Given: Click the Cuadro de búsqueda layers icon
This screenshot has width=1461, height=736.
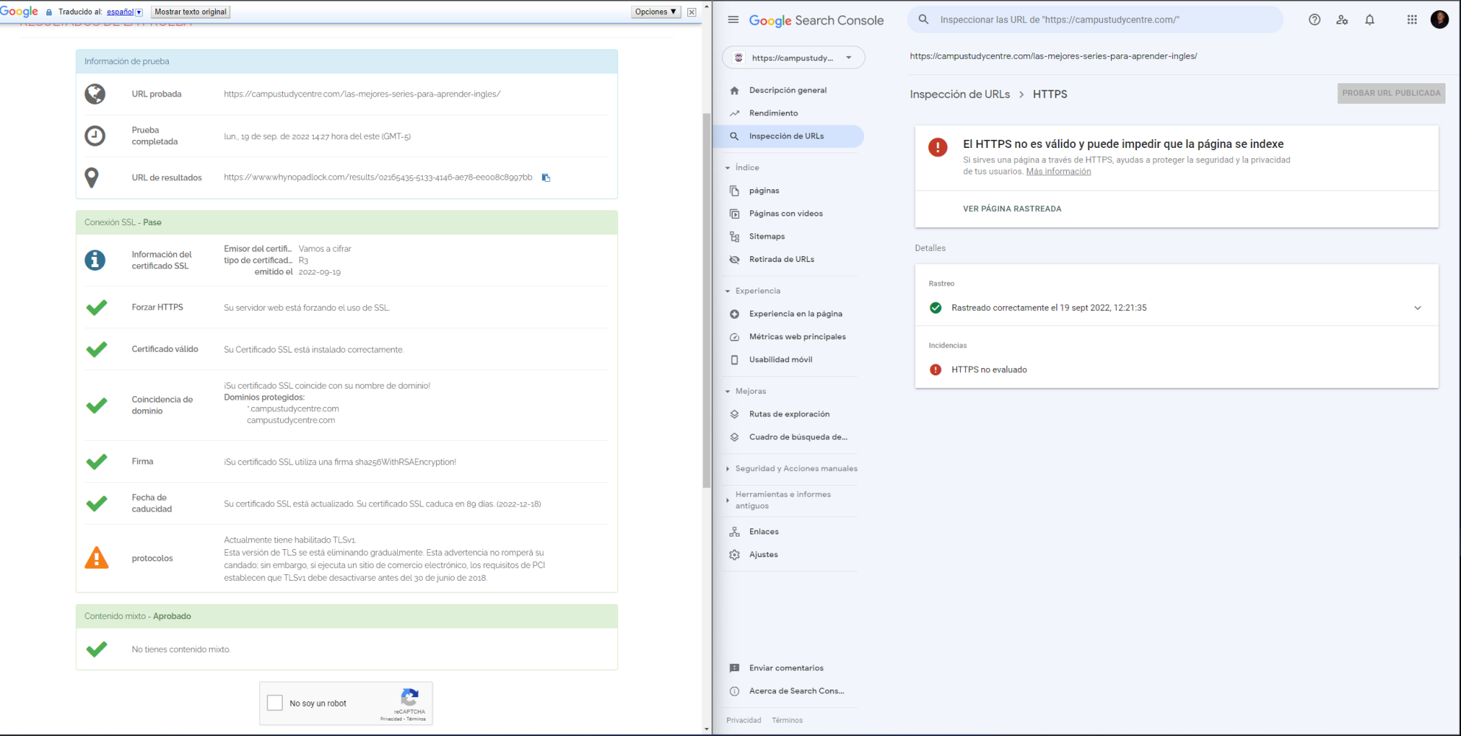Looking at the screenshot, I should click(735, 437).
